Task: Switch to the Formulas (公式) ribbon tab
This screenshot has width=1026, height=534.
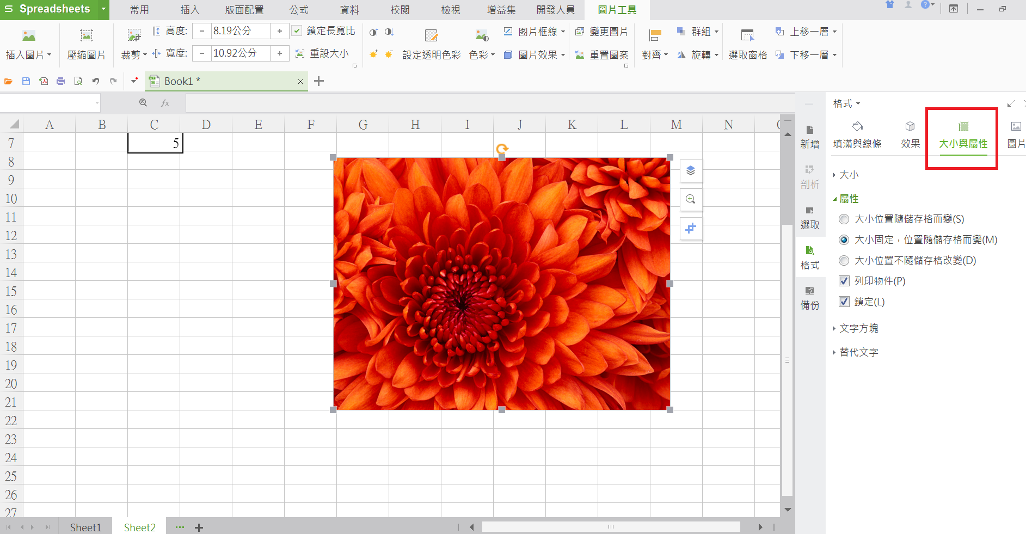Action: pyautogui.click(x=299, y=10)
